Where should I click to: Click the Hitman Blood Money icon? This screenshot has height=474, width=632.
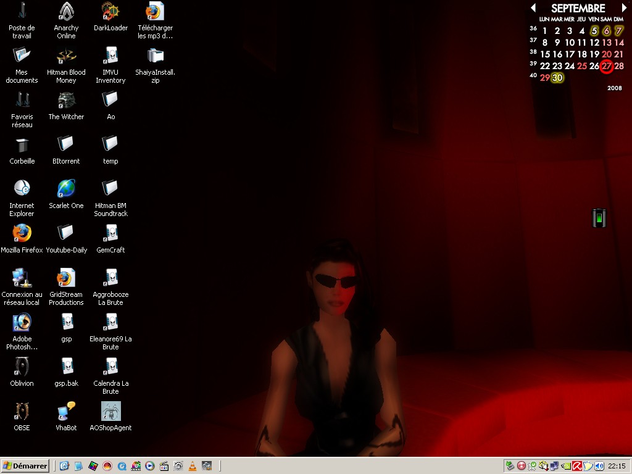pyautogui.click(x=66, y=56)
